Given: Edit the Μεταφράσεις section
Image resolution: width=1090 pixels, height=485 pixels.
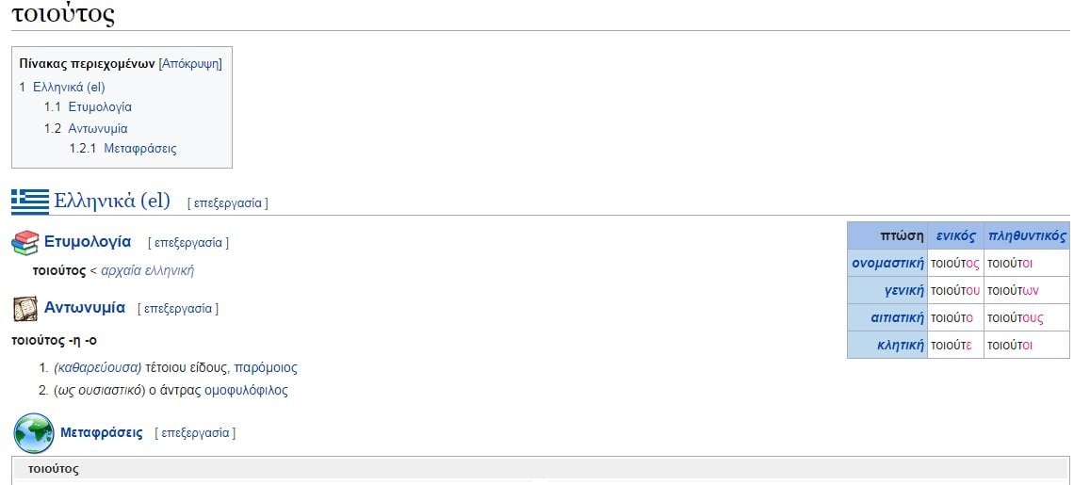Looking at the screenshot, I should (x=195, y=433).
